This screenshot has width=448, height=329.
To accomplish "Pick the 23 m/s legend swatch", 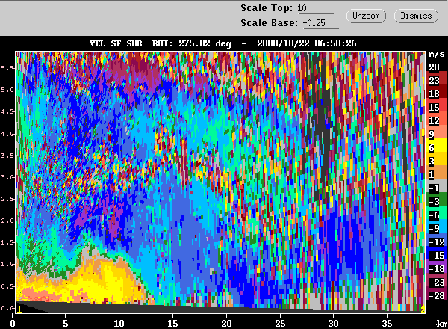I will pyautogui.click(x=436, y=81).
